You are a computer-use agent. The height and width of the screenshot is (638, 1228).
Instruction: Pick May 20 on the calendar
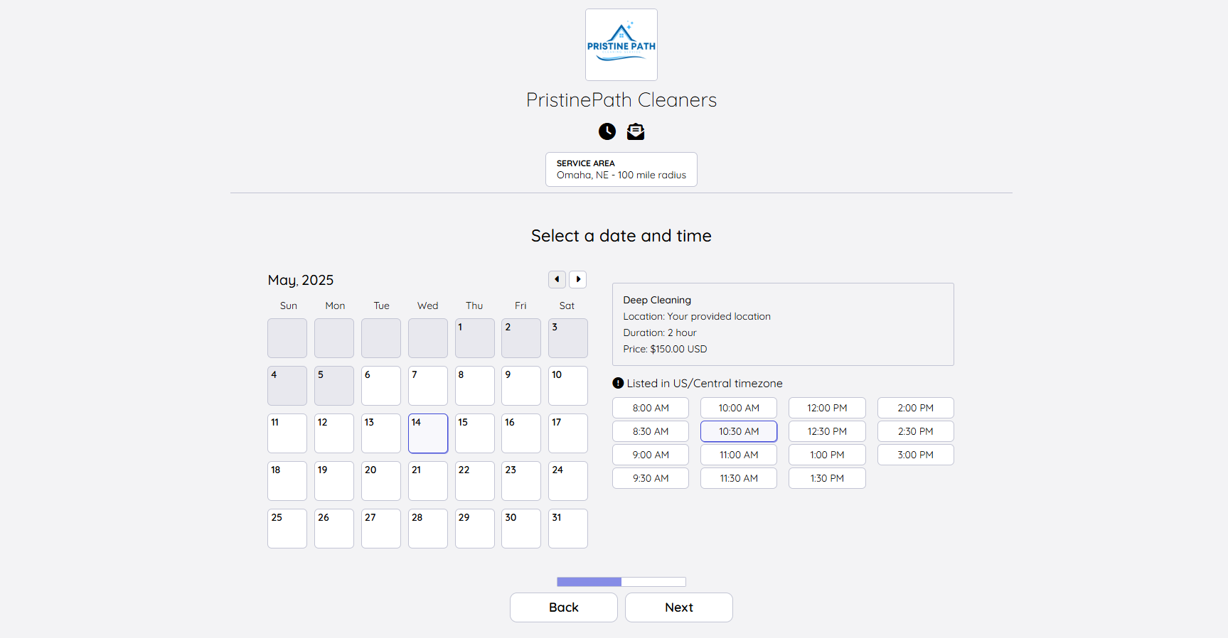381,481
